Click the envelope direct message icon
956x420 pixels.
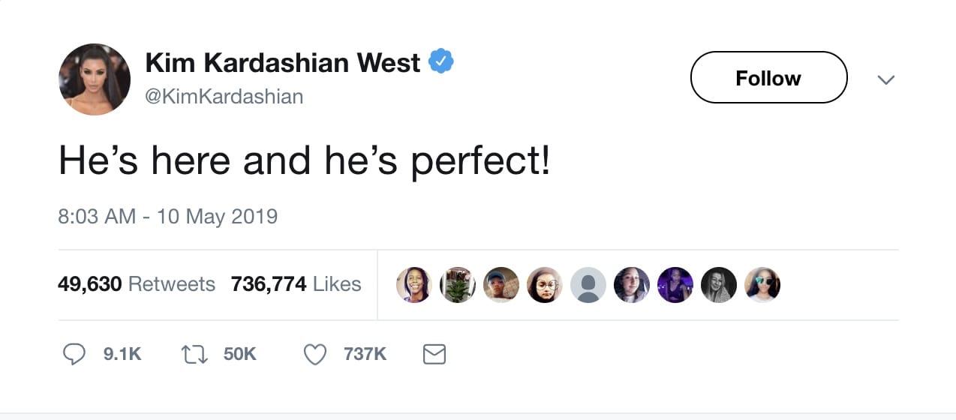[x=434, y=354]
